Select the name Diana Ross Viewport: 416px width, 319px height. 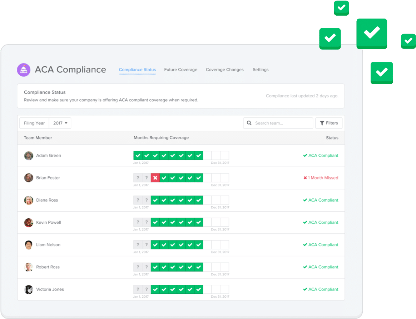[47, 200]
